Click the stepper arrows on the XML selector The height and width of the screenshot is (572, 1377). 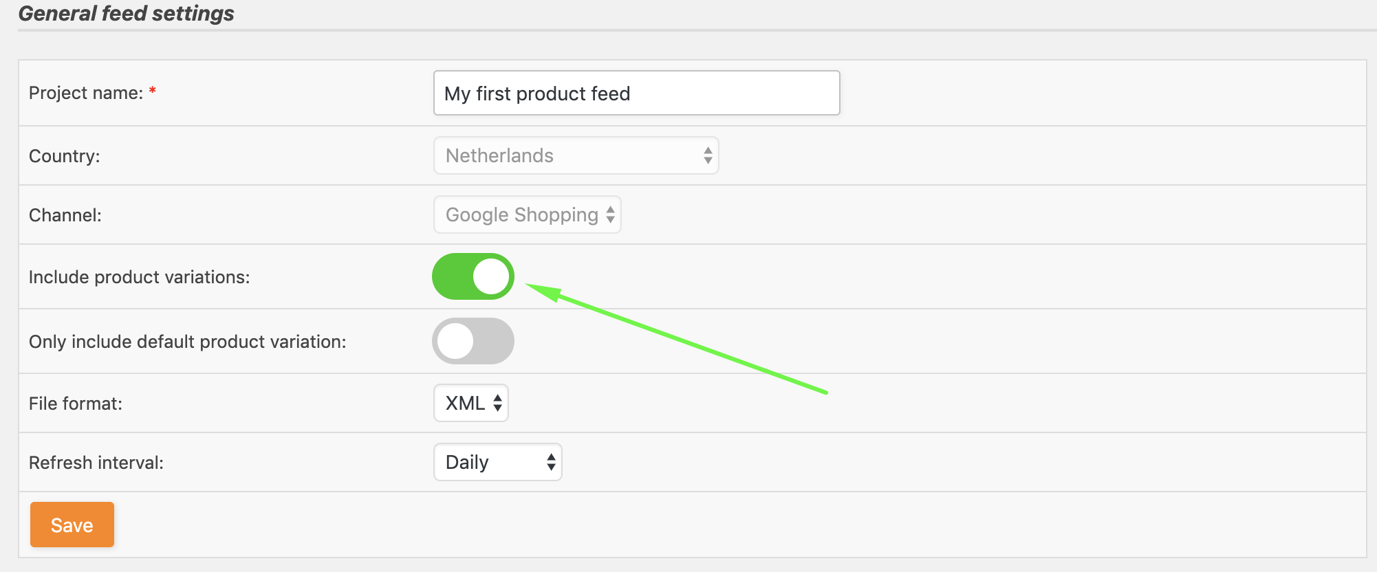[497, 403]
